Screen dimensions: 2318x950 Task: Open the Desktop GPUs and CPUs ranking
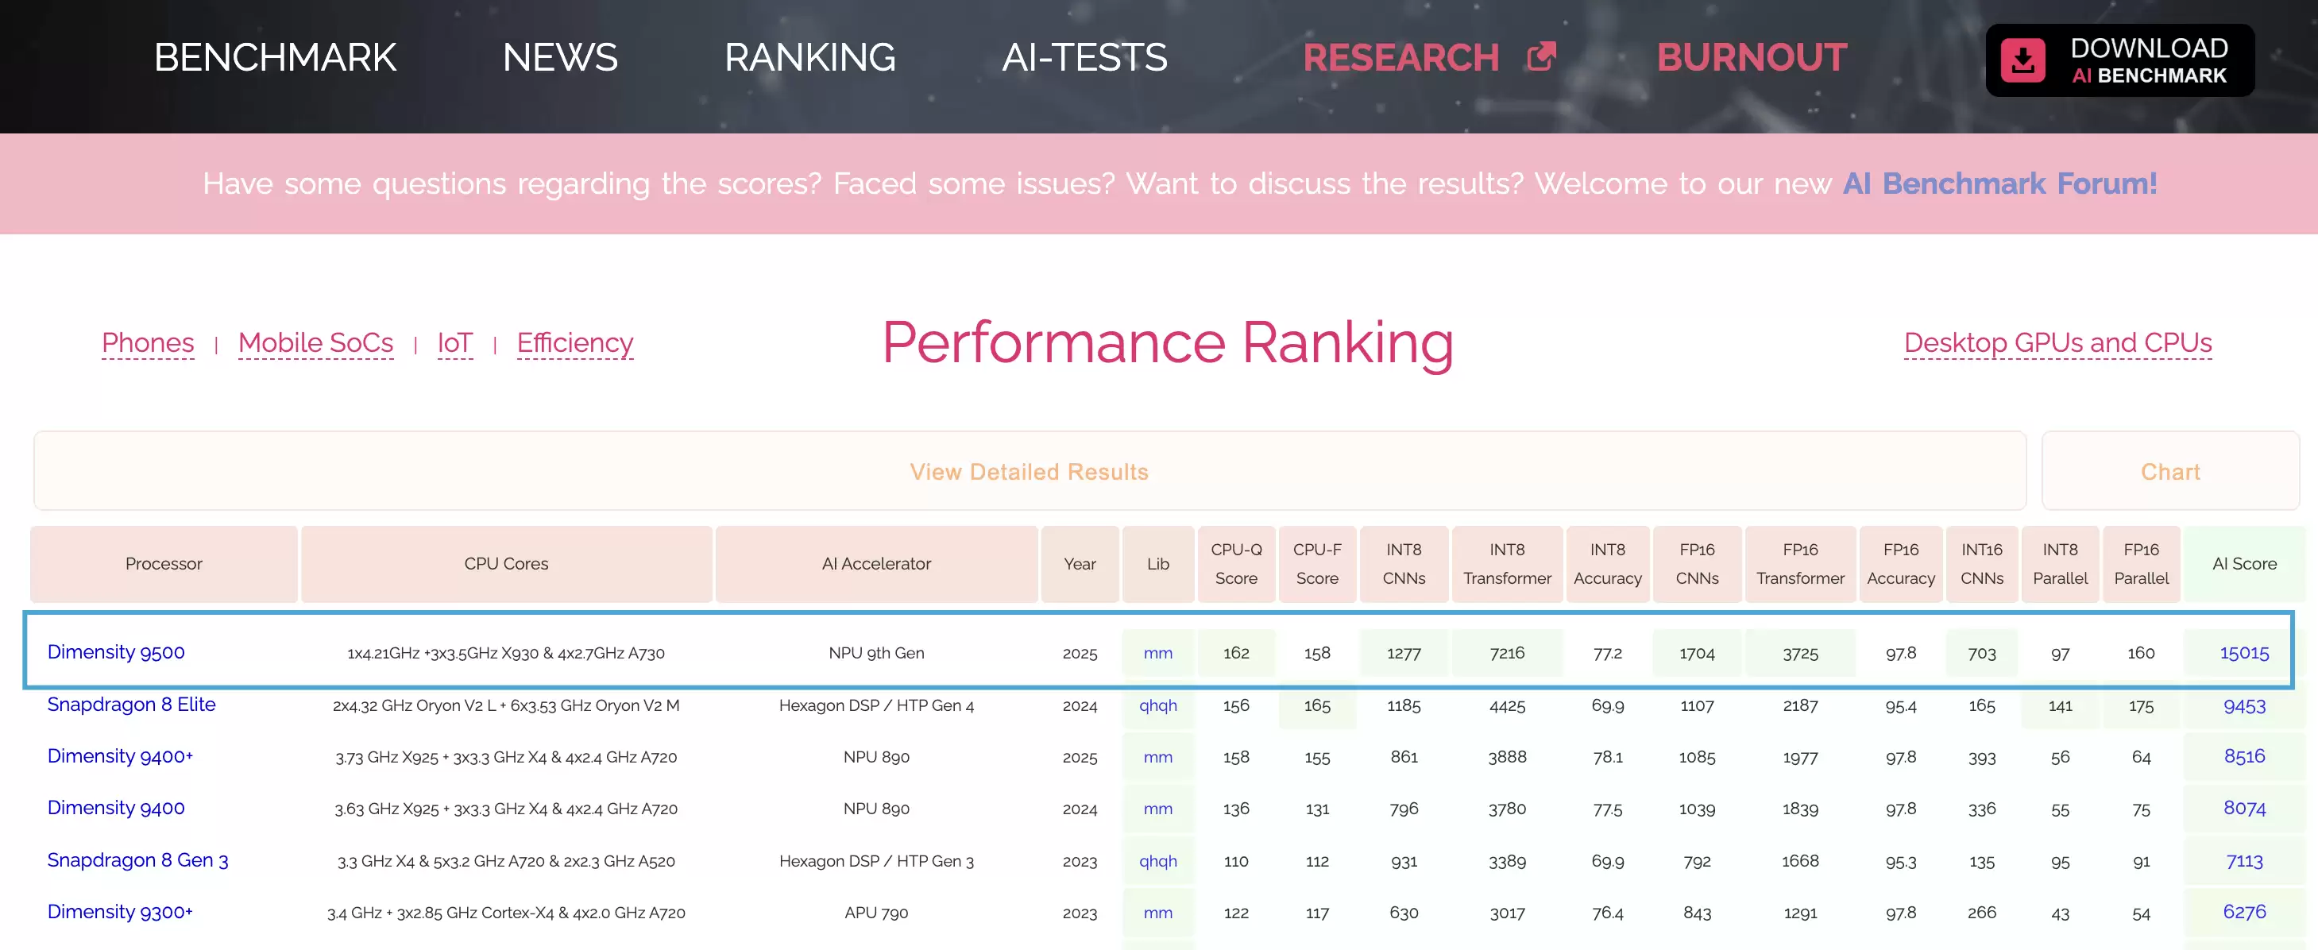[x=2057, y=343]
